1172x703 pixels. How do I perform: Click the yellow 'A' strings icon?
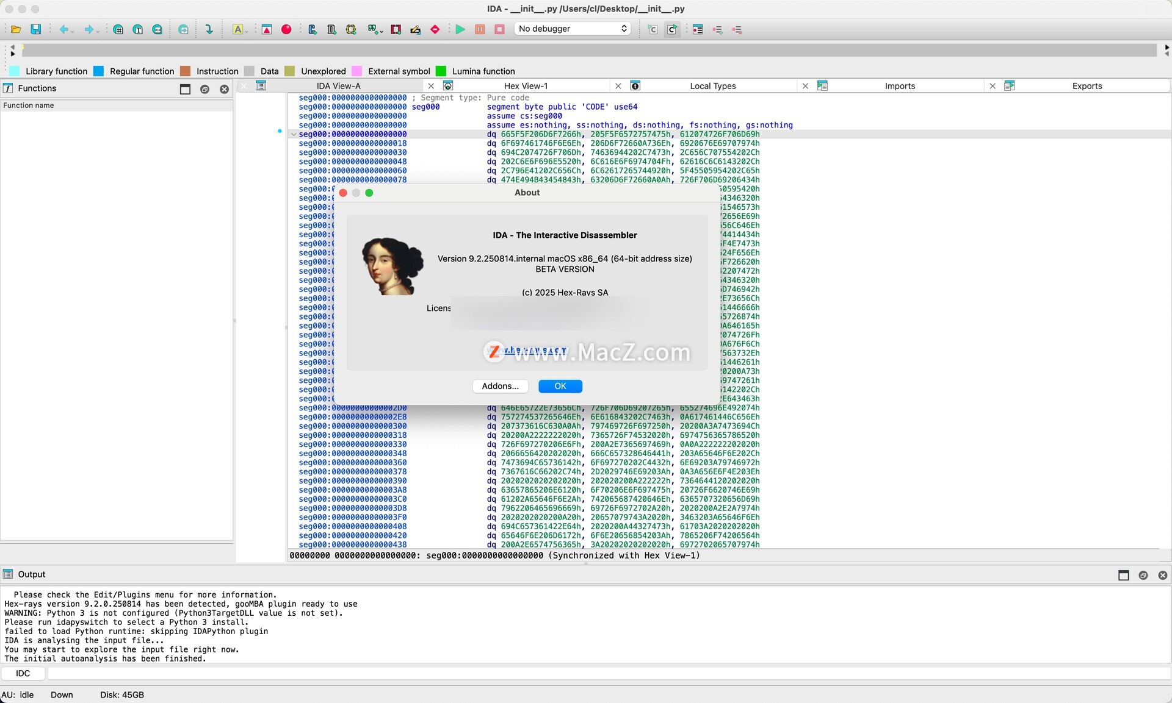(x=237, y=29)
